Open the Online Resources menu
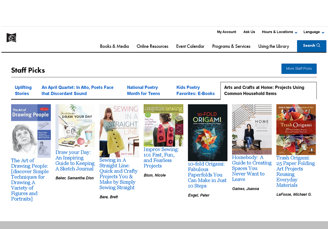 click(152, 46)
